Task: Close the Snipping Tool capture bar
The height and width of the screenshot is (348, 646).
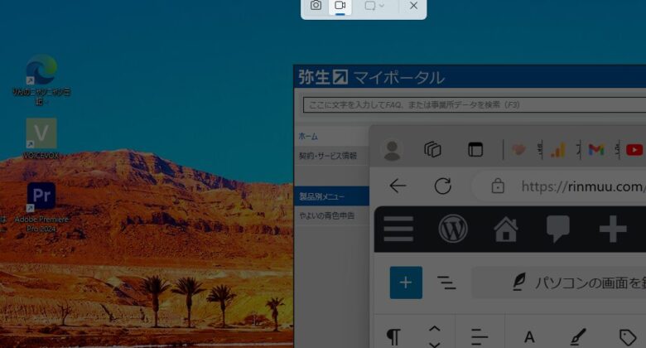Action: pos(413,6)
